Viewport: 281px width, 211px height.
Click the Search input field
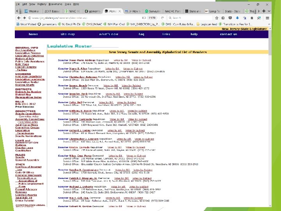(x=190, y=18)
